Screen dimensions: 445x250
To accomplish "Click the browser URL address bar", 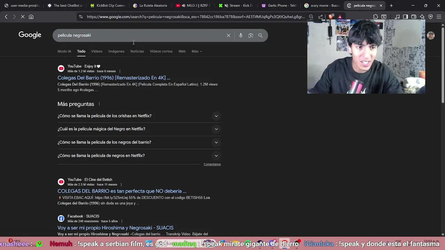I will click(195, 17).
